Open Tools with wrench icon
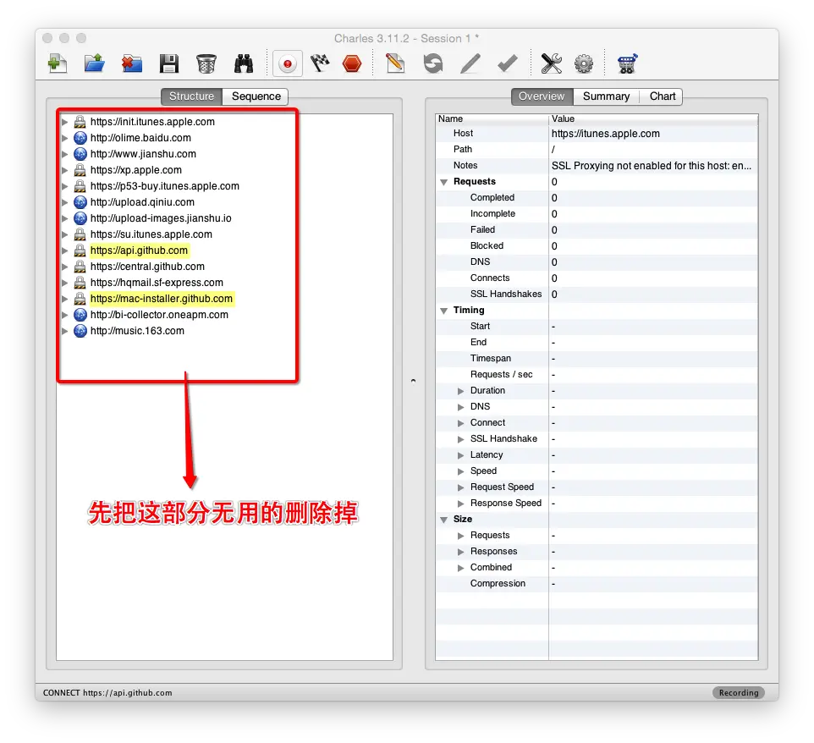The height and width of the screenshot is (743, 814). (552, 63)
